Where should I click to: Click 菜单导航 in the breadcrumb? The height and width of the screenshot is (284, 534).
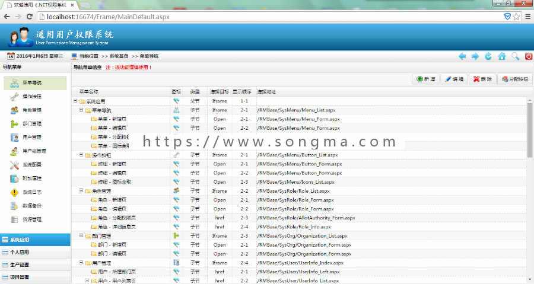[149, 56]
